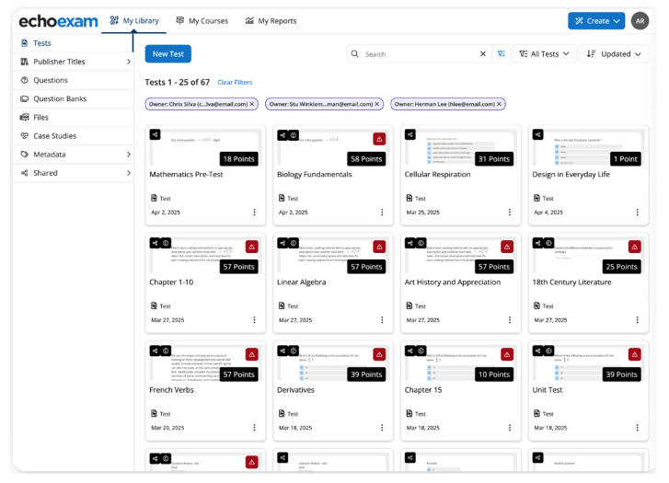Open the three-dot menu on Mathematics Pre-Test card

coord(254,212)
